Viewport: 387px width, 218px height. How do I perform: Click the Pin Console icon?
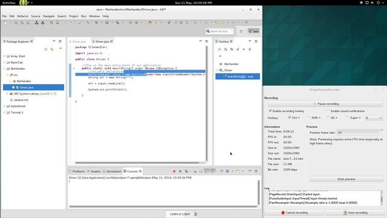(221, 171)
